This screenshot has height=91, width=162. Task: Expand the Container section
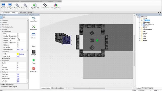coord(3,58)
